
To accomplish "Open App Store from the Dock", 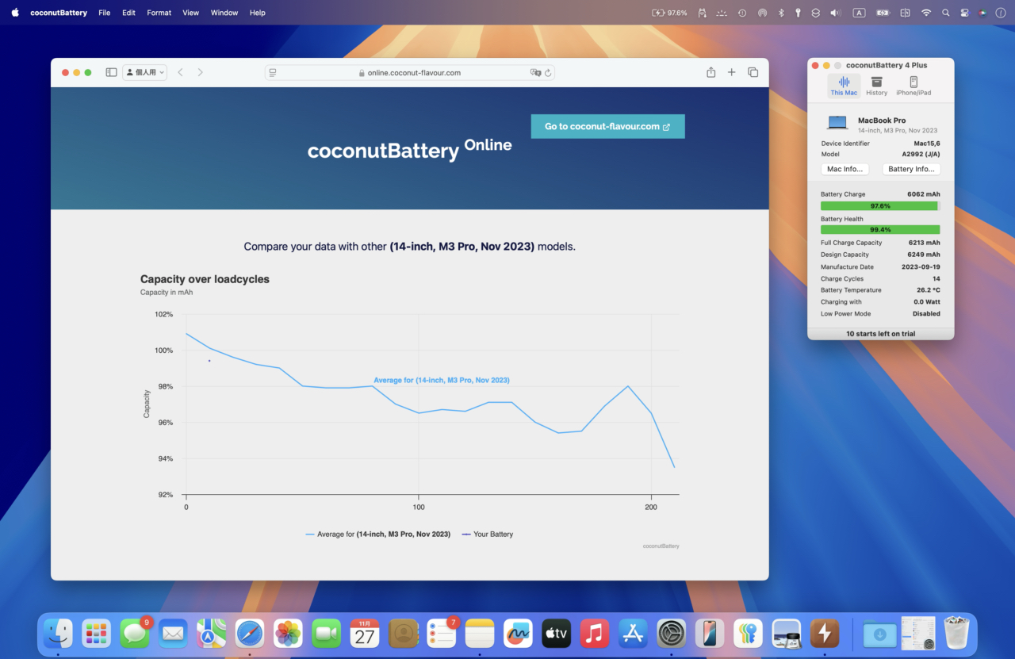I will (633, 633).
